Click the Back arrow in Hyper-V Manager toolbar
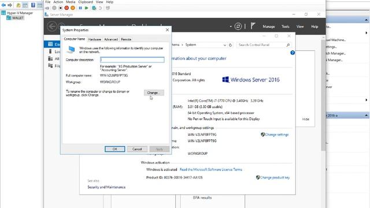This screenshot has height=208, width=370. (3, 5)
